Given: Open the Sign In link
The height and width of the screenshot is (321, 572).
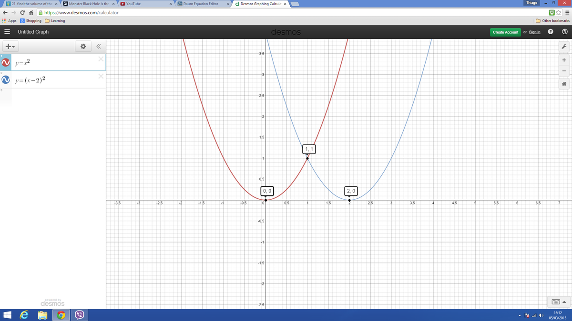Looking at the screenshot, I should 534,32.
